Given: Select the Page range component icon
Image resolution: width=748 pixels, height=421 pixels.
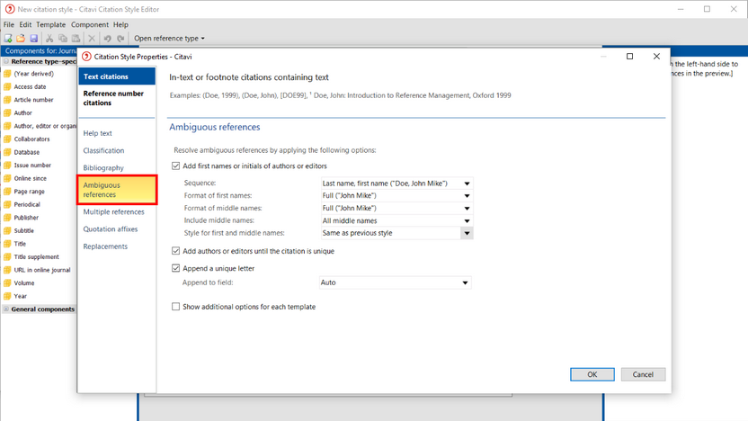Looking at the screenshot, I should [7, 192].
